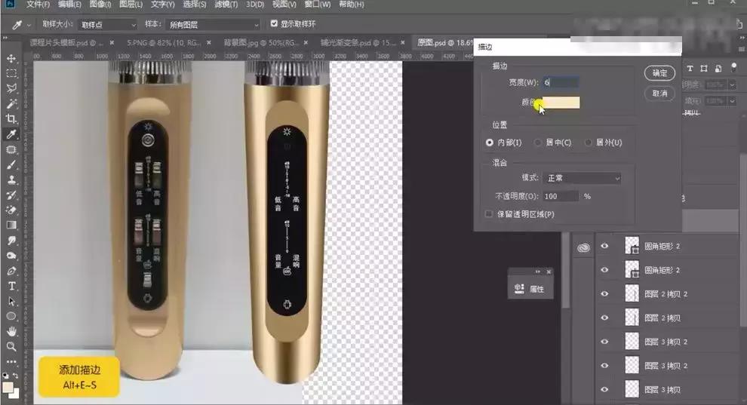
Task: Switch to the 背景图.jpg document tab
Action: 262,43
